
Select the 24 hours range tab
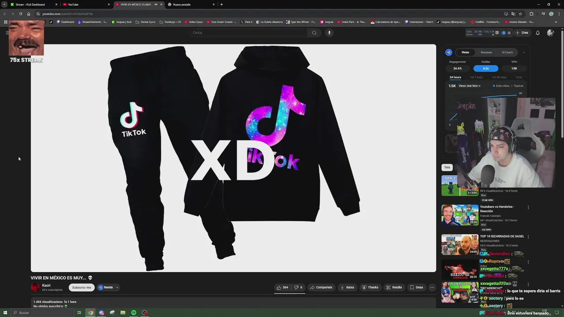click(x=455, y=77)
